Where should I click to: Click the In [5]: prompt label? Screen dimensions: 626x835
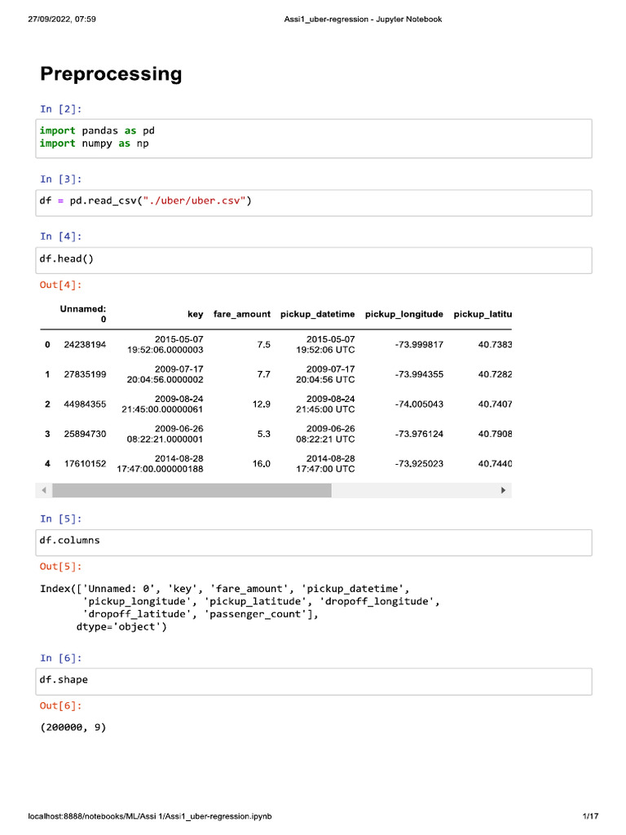point(60,519)
